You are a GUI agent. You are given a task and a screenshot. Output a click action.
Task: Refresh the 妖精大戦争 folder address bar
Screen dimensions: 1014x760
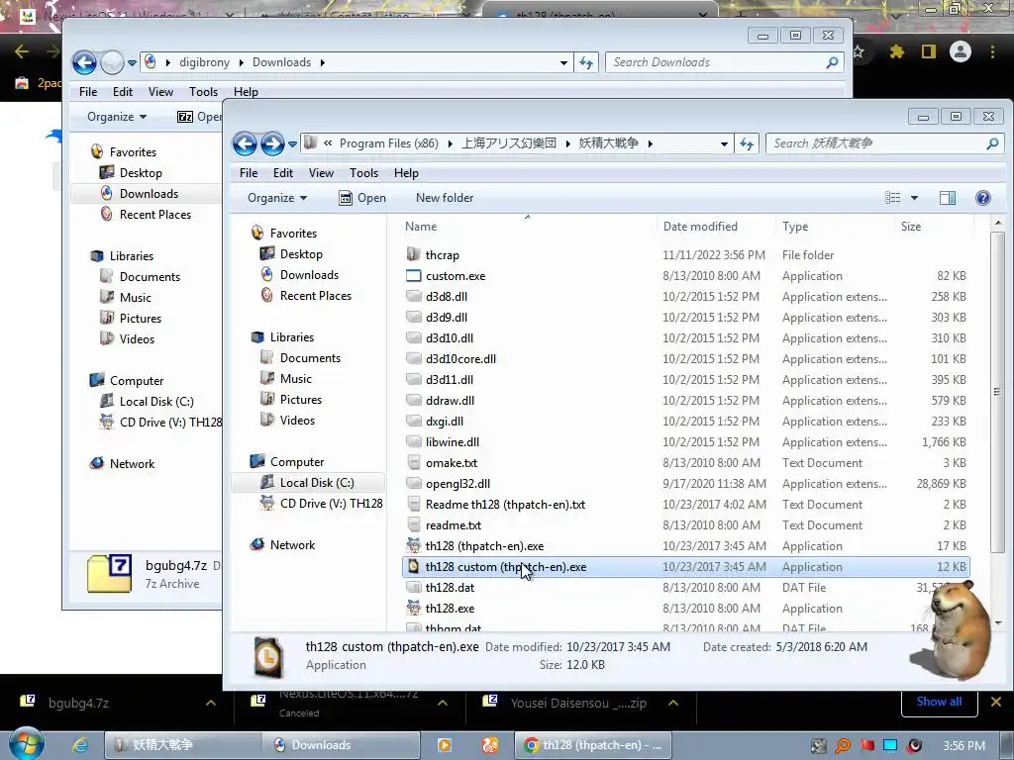tap(747, 143)
